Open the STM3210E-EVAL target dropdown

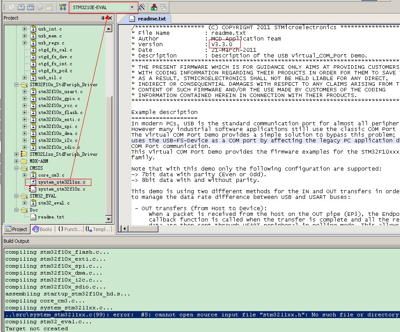[132, 7]
